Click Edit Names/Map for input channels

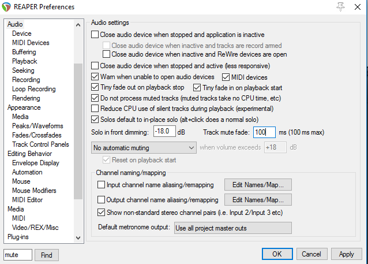coord(258,185)
